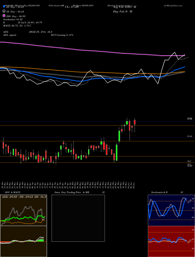Select the '50 Day = 34.43' legend text
The height and width of the screenshot is (257, 195).
[x=16, y=11]
